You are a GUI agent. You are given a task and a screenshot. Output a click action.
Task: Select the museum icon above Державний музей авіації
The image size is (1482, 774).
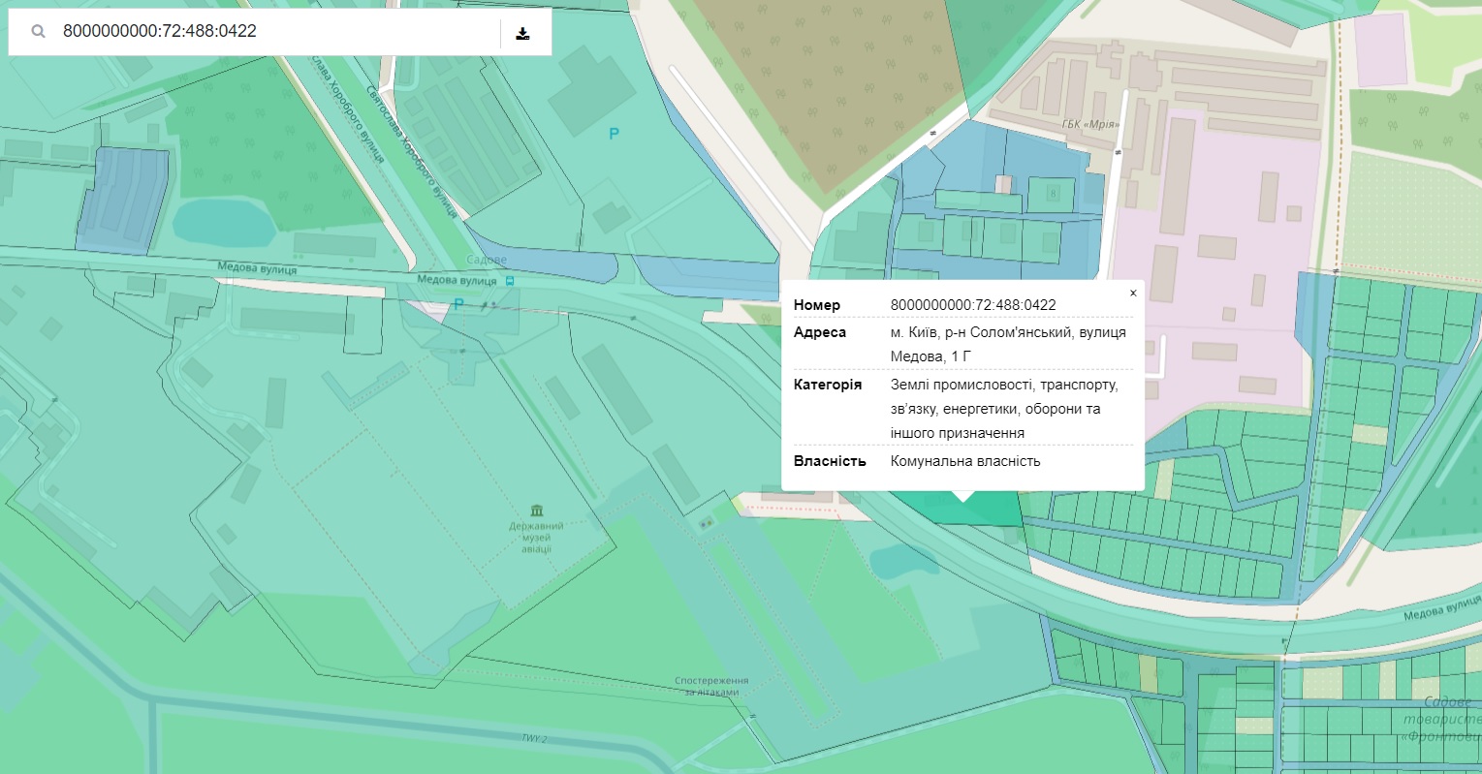(537, 511)
